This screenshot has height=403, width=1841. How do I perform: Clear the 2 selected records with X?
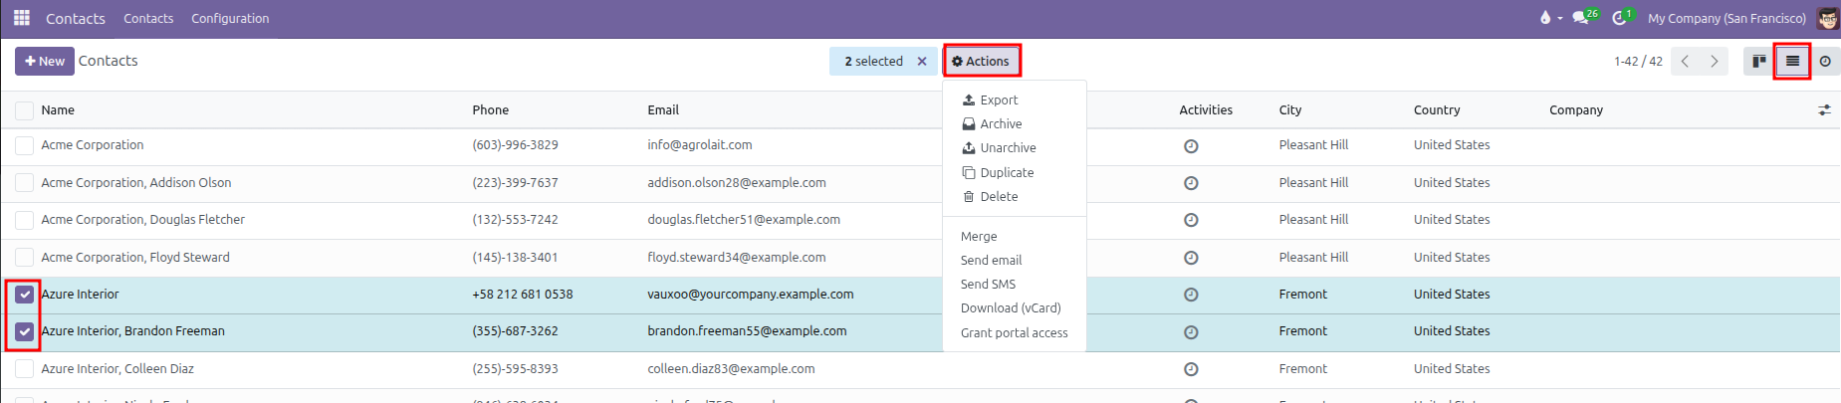click(x=922, y=61)
